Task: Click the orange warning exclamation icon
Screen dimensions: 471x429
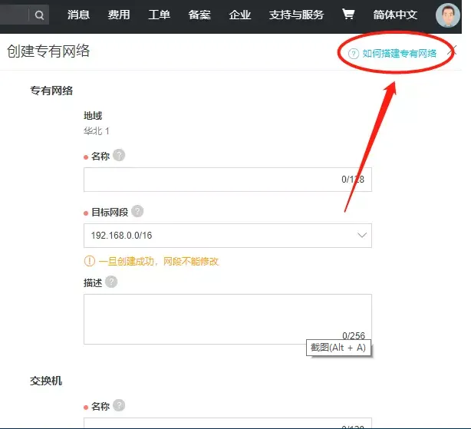Action: click(x=90, y=261)
